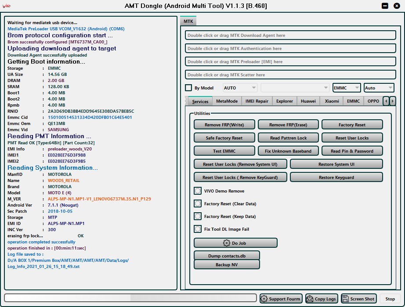Click the Copy Logs clipboard icon

click(x=309, y=299)
